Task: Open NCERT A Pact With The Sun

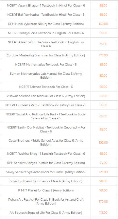Action: pyautogui.click(x=46, y=44)
